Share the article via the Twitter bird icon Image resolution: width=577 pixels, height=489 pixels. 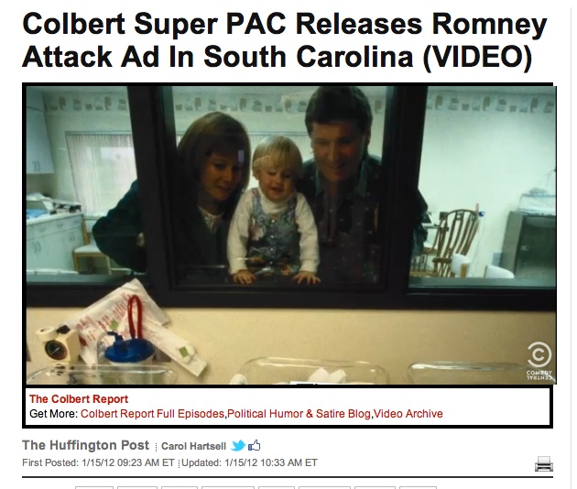point(238,446)
